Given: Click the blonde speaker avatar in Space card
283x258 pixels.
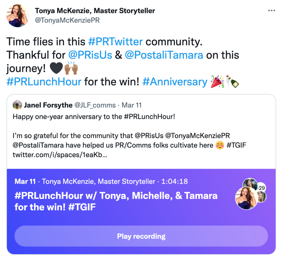Looking at the screenshot, I should click(262, 197).
